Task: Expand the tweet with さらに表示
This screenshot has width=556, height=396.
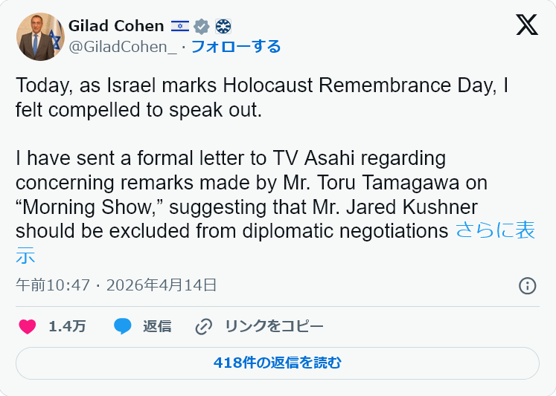Action: (494, 231)
